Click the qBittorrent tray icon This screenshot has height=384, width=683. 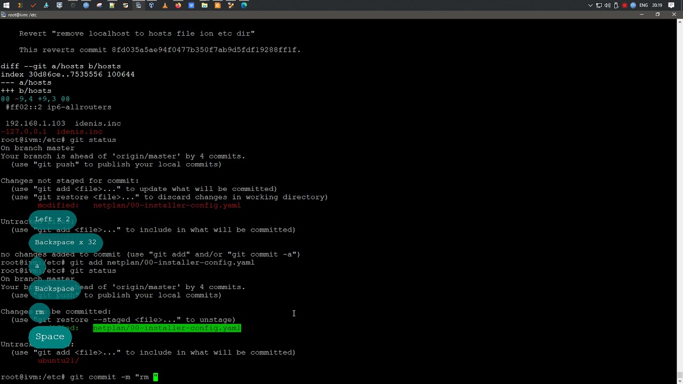(633, 5)
